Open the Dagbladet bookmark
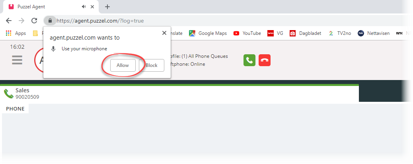Screen dimensions: 413x164 306,33
